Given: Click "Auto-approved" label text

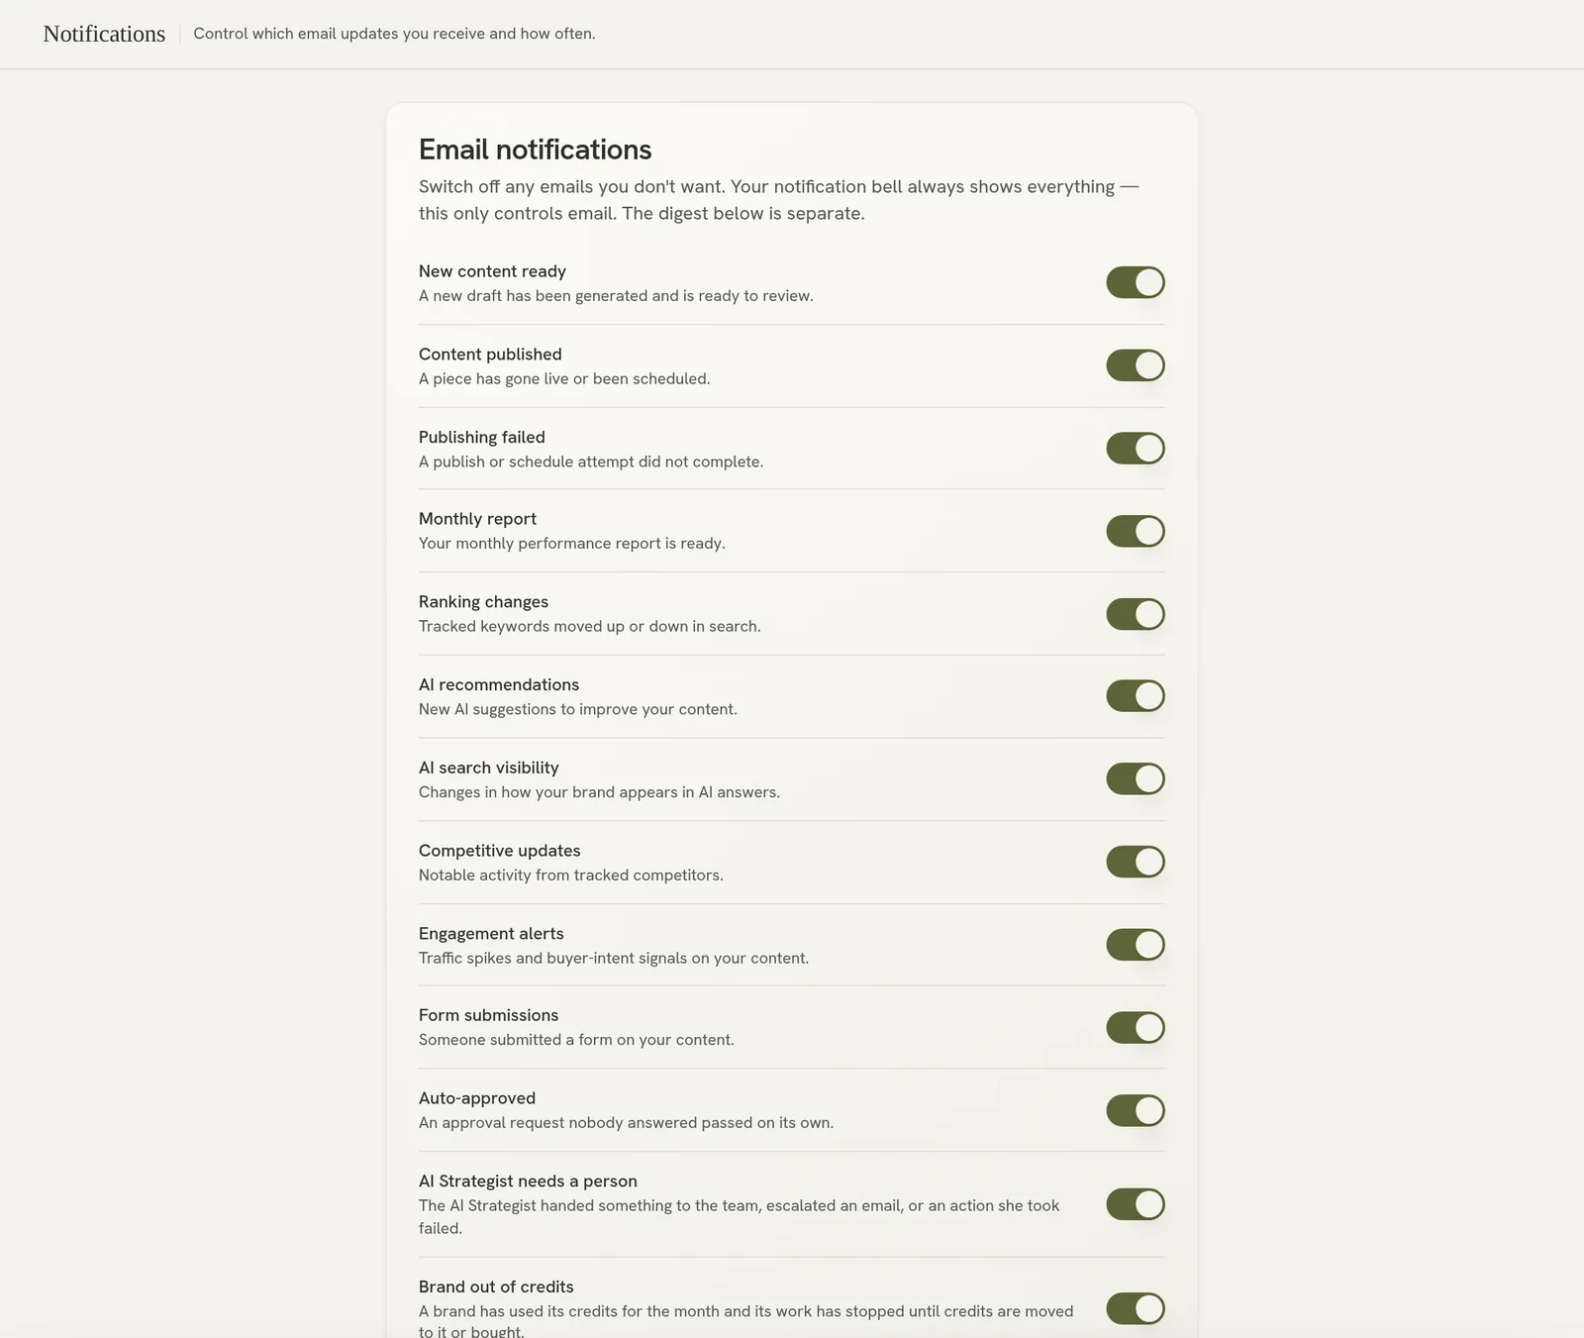Looking at the screenshot, I should point(477,1098).
